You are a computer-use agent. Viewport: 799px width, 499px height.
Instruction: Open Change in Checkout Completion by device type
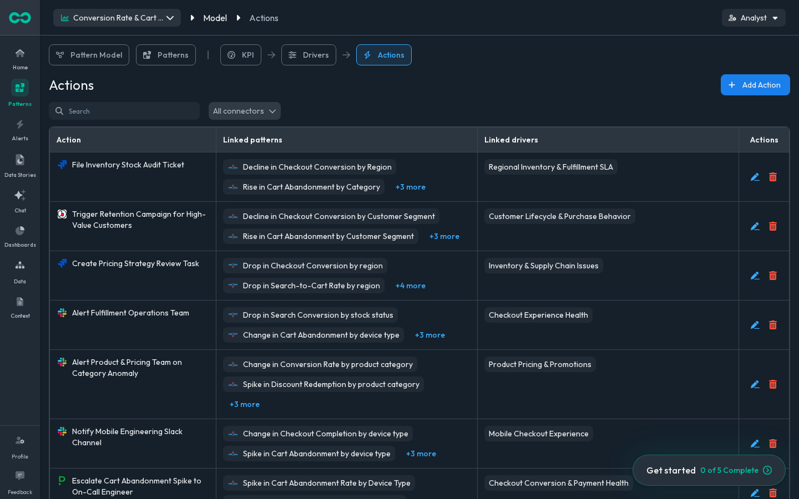(x=318, y=434)
